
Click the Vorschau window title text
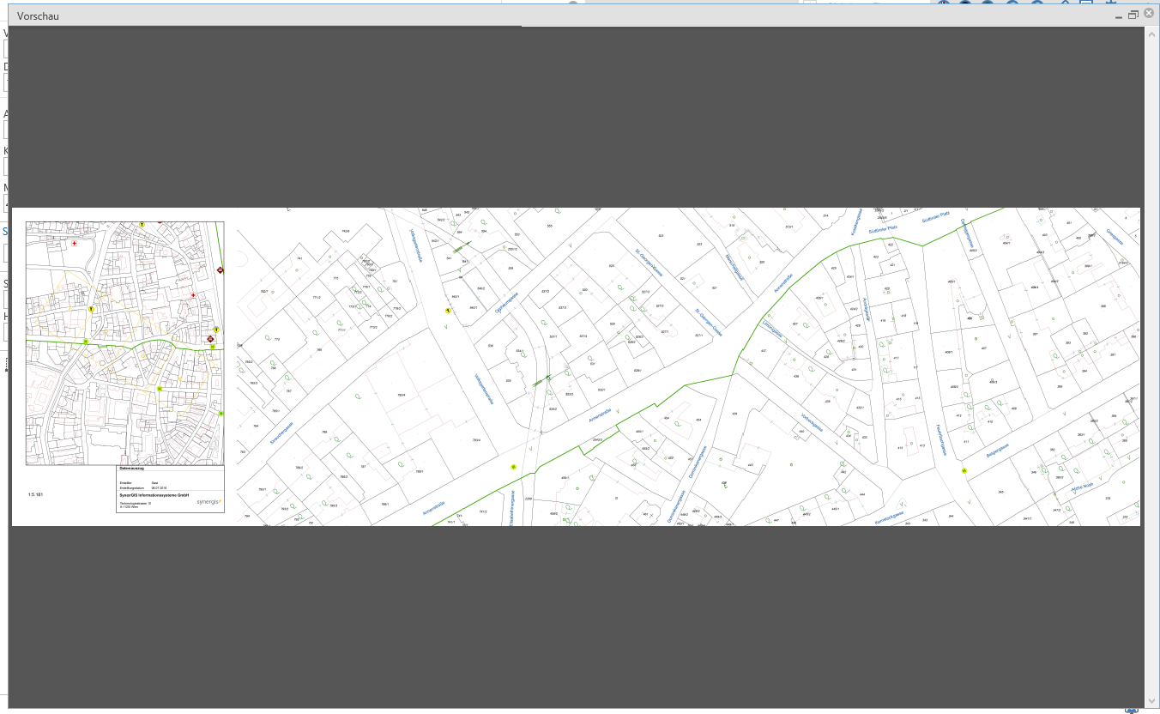point(38,15)
